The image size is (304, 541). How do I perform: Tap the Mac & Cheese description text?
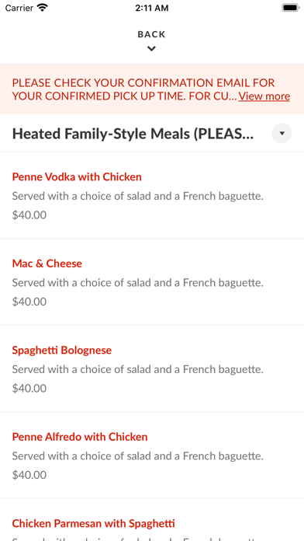(138, 283)
